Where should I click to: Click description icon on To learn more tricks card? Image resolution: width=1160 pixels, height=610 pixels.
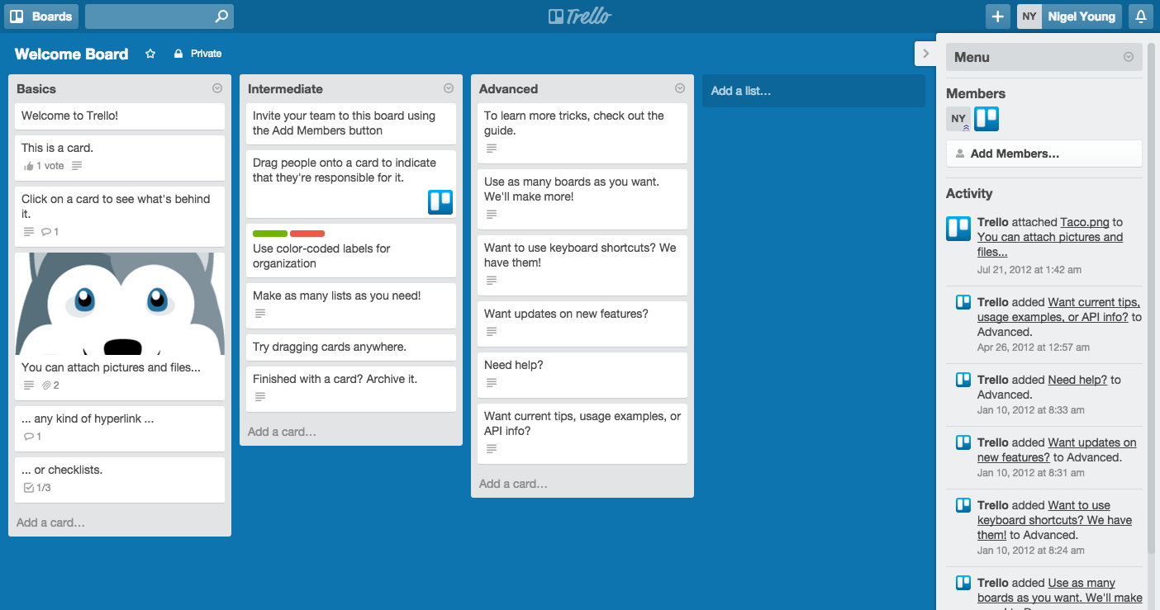pos(492,149)
